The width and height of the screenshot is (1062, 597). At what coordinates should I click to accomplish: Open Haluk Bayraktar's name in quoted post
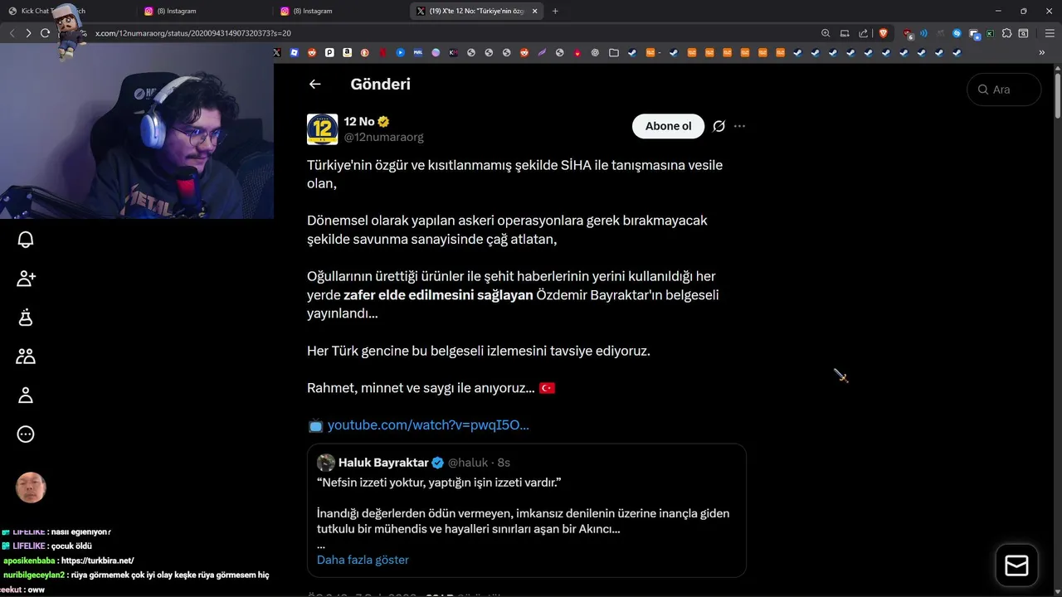tap(383, 463)
